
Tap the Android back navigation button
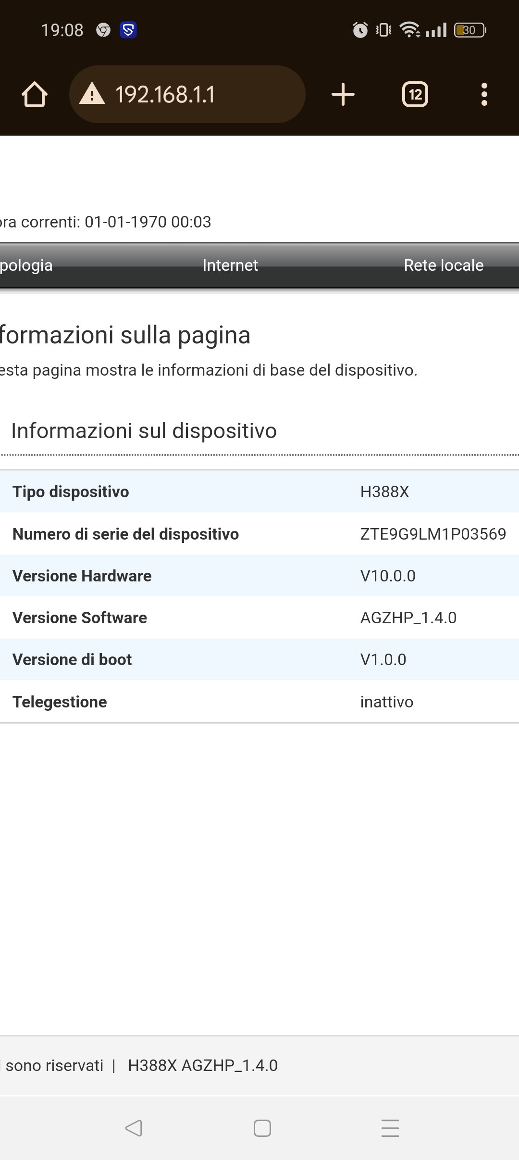(134, 1128)
